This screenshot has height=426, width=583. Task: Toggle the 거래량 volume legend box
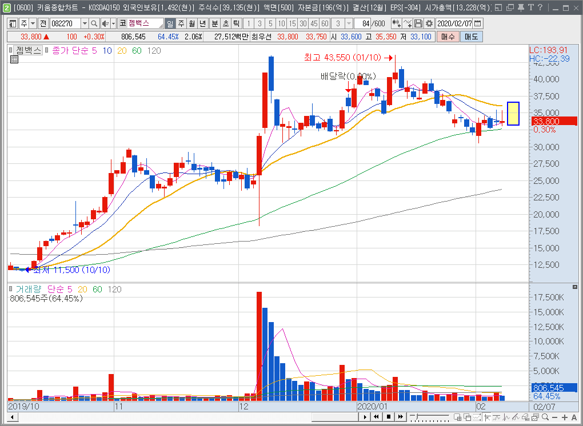coord(10,288)
